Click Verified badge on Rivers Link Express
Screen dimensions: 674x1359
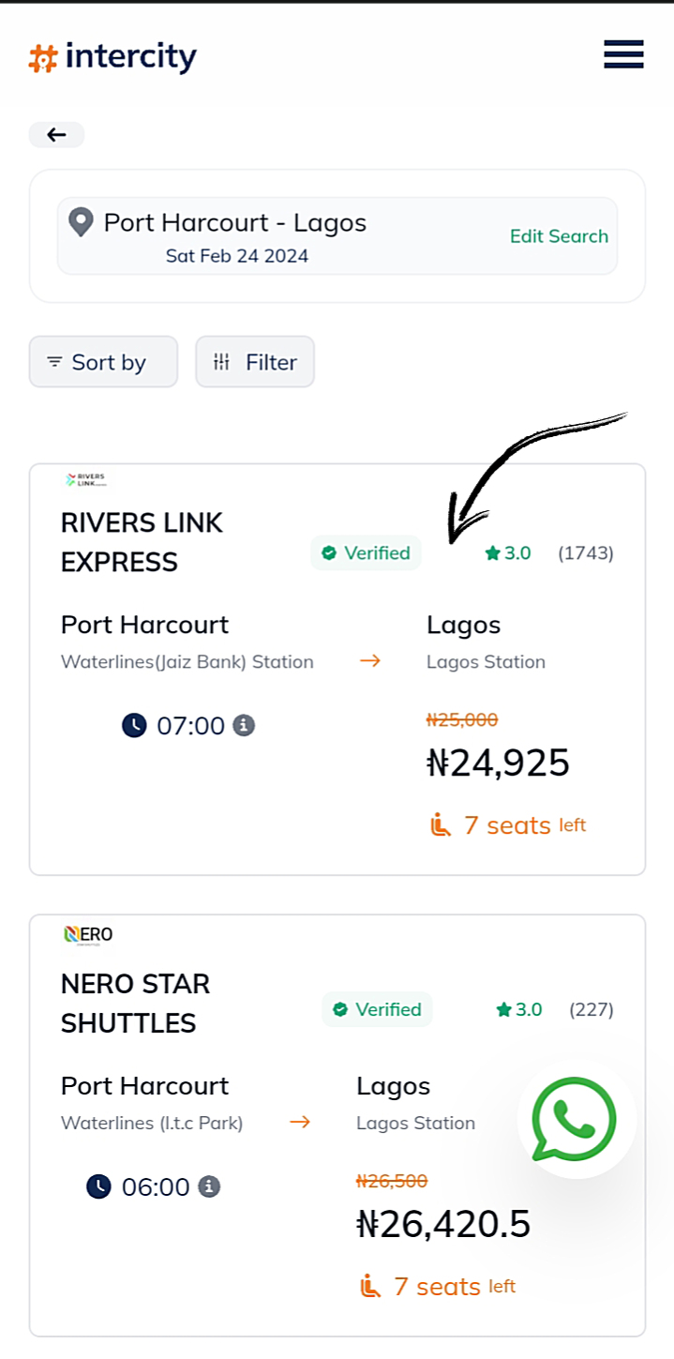tap(366, 553)
